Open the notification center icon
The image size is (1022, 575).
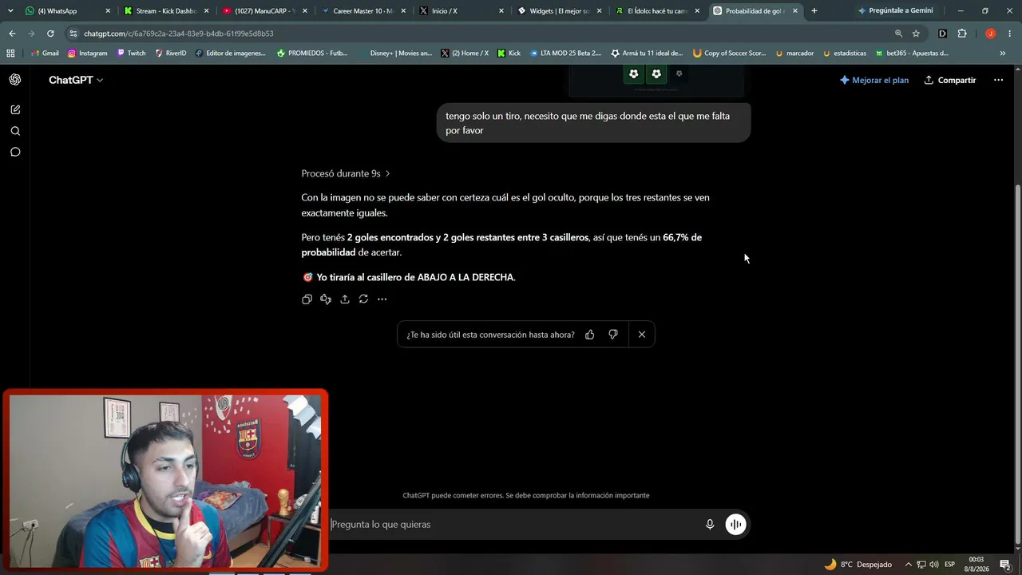coord(1005,565)
